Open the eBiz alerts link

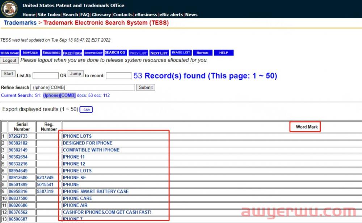click(x=171, y=14)
